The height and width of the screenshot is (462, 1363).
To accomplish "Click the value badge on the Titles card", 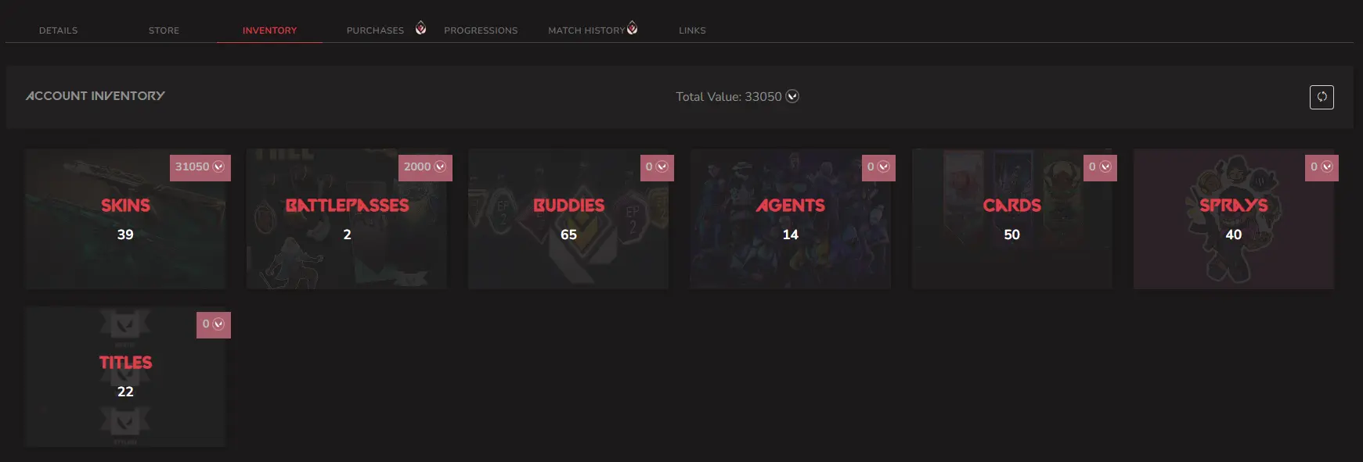I will (x=214, y=324).
